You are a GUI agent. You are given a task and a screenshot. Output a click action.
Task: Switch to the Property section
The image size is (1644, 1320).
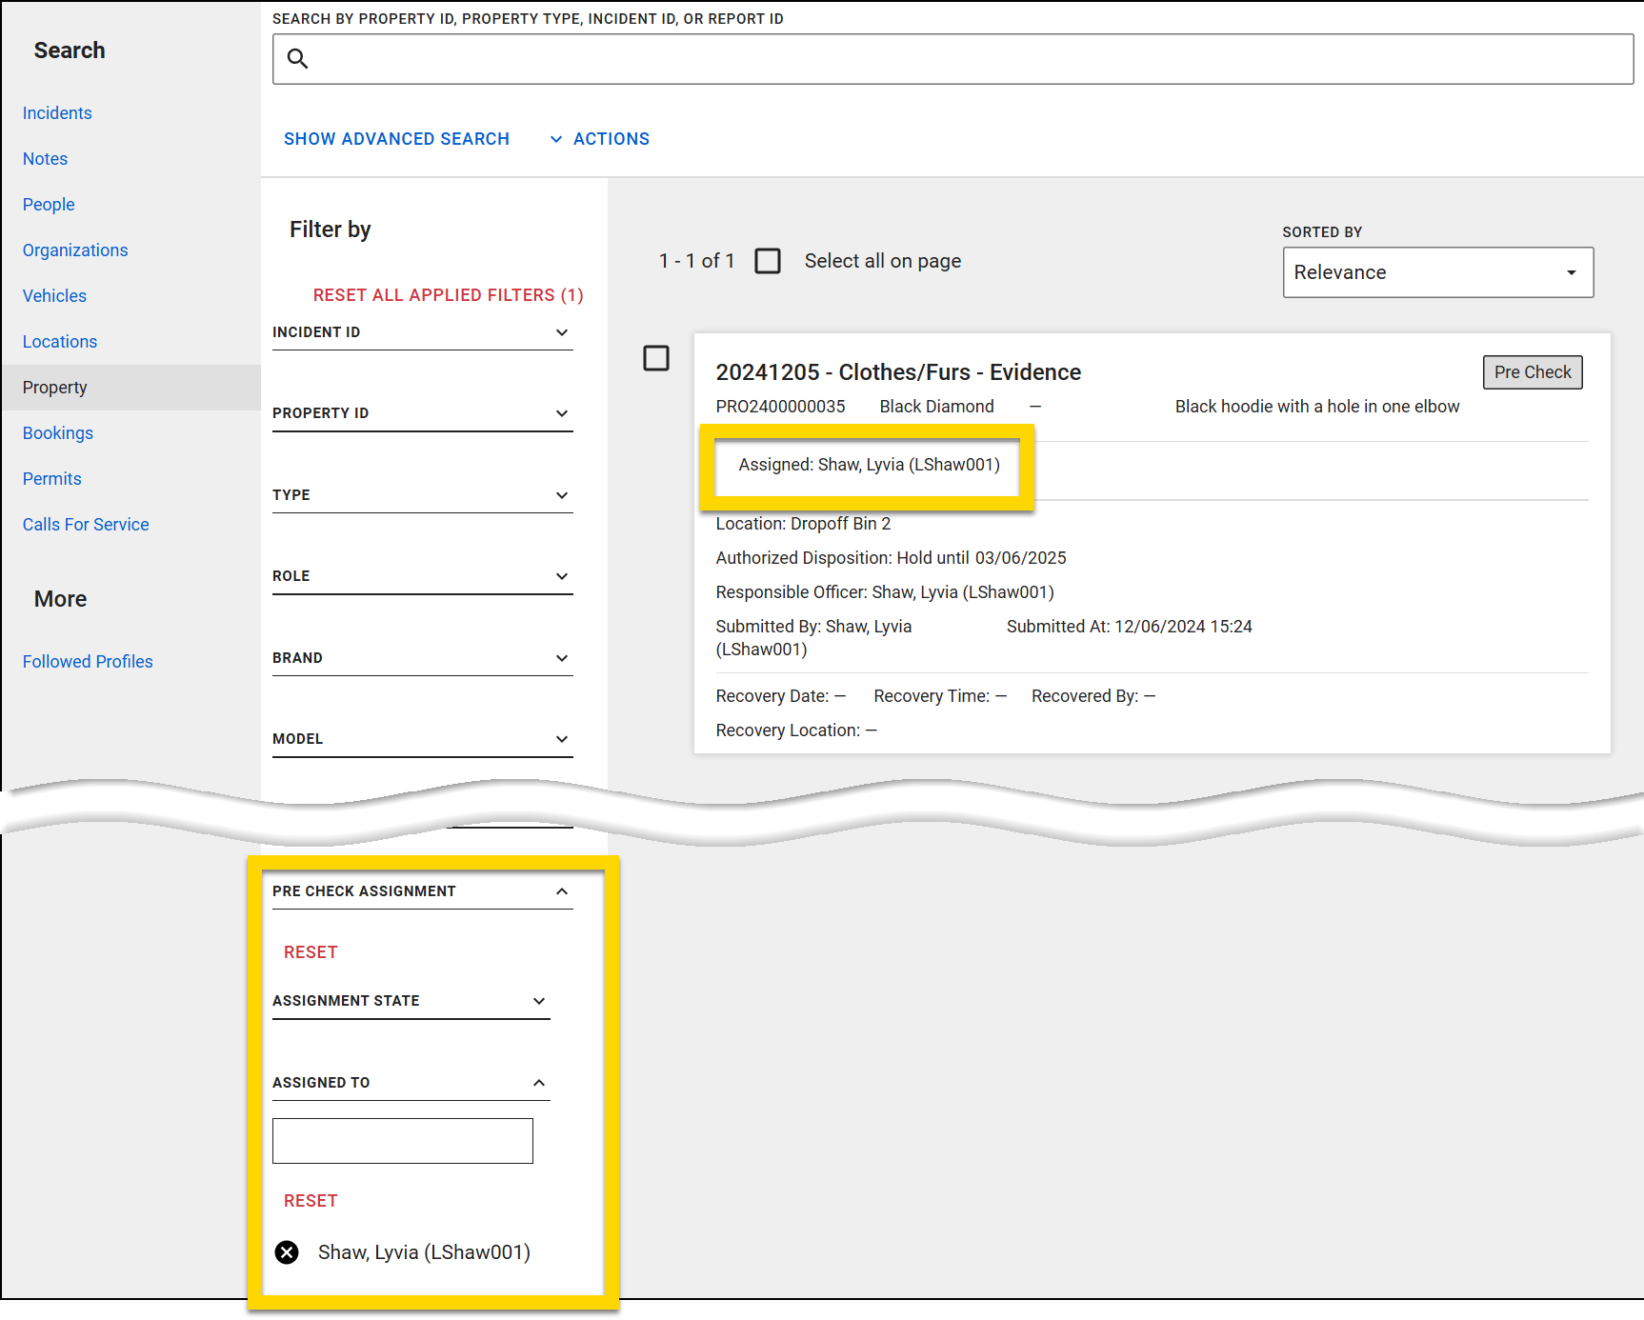54,387
